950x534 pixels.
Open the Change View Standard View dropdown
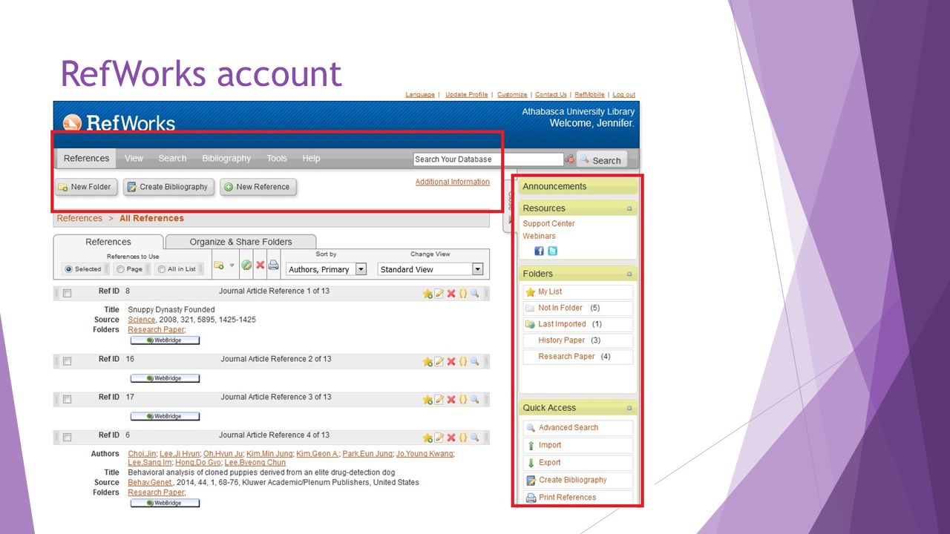430,269
